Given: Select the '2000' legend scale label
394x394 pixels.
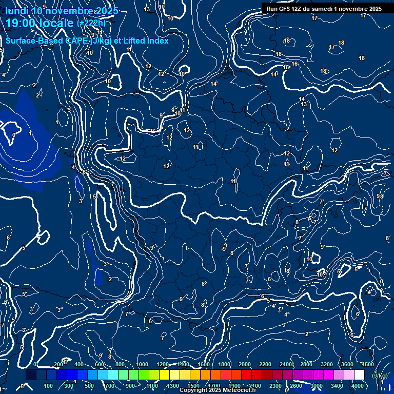Looking at the screenshot, I should 245,364.
